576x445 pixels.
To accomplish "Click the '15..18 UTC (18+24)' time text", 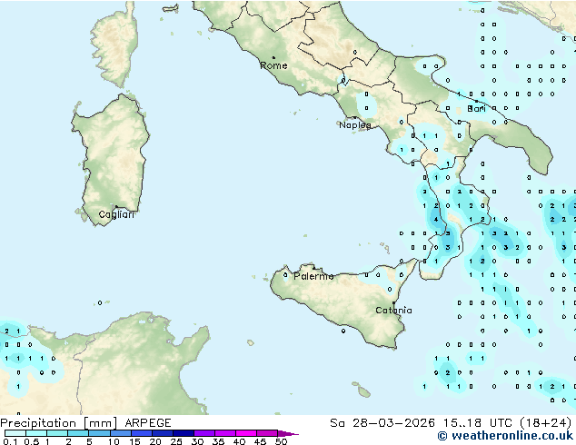I will tap(507, 423).
